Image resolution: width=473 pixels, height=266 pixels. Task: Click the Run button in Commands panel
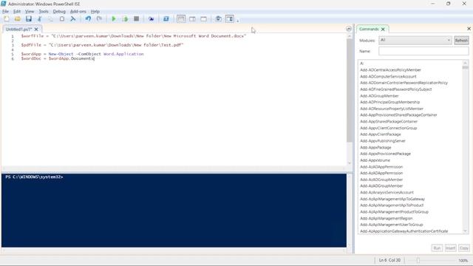(437, 248)
